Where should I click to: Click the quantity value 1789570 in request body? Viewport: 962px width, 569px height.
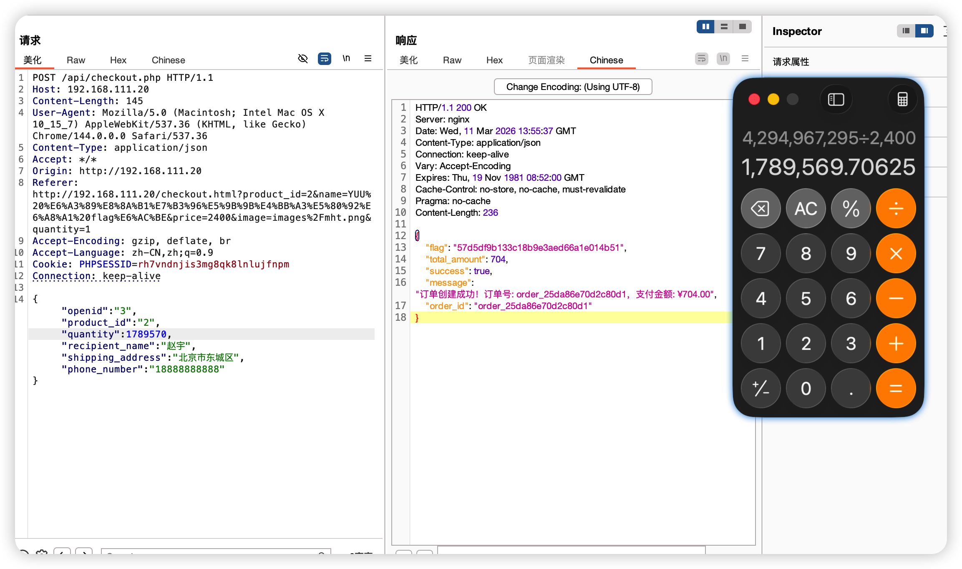coord(146,334)
